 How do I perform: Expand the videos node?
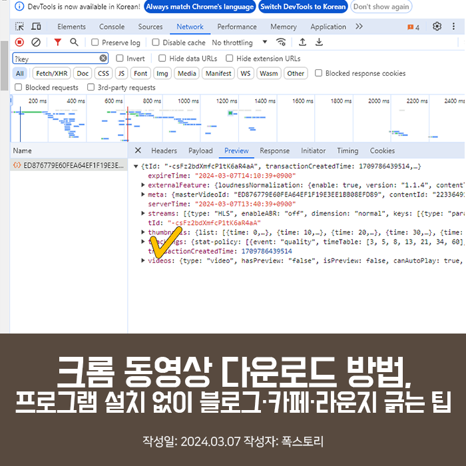[143, 260]
